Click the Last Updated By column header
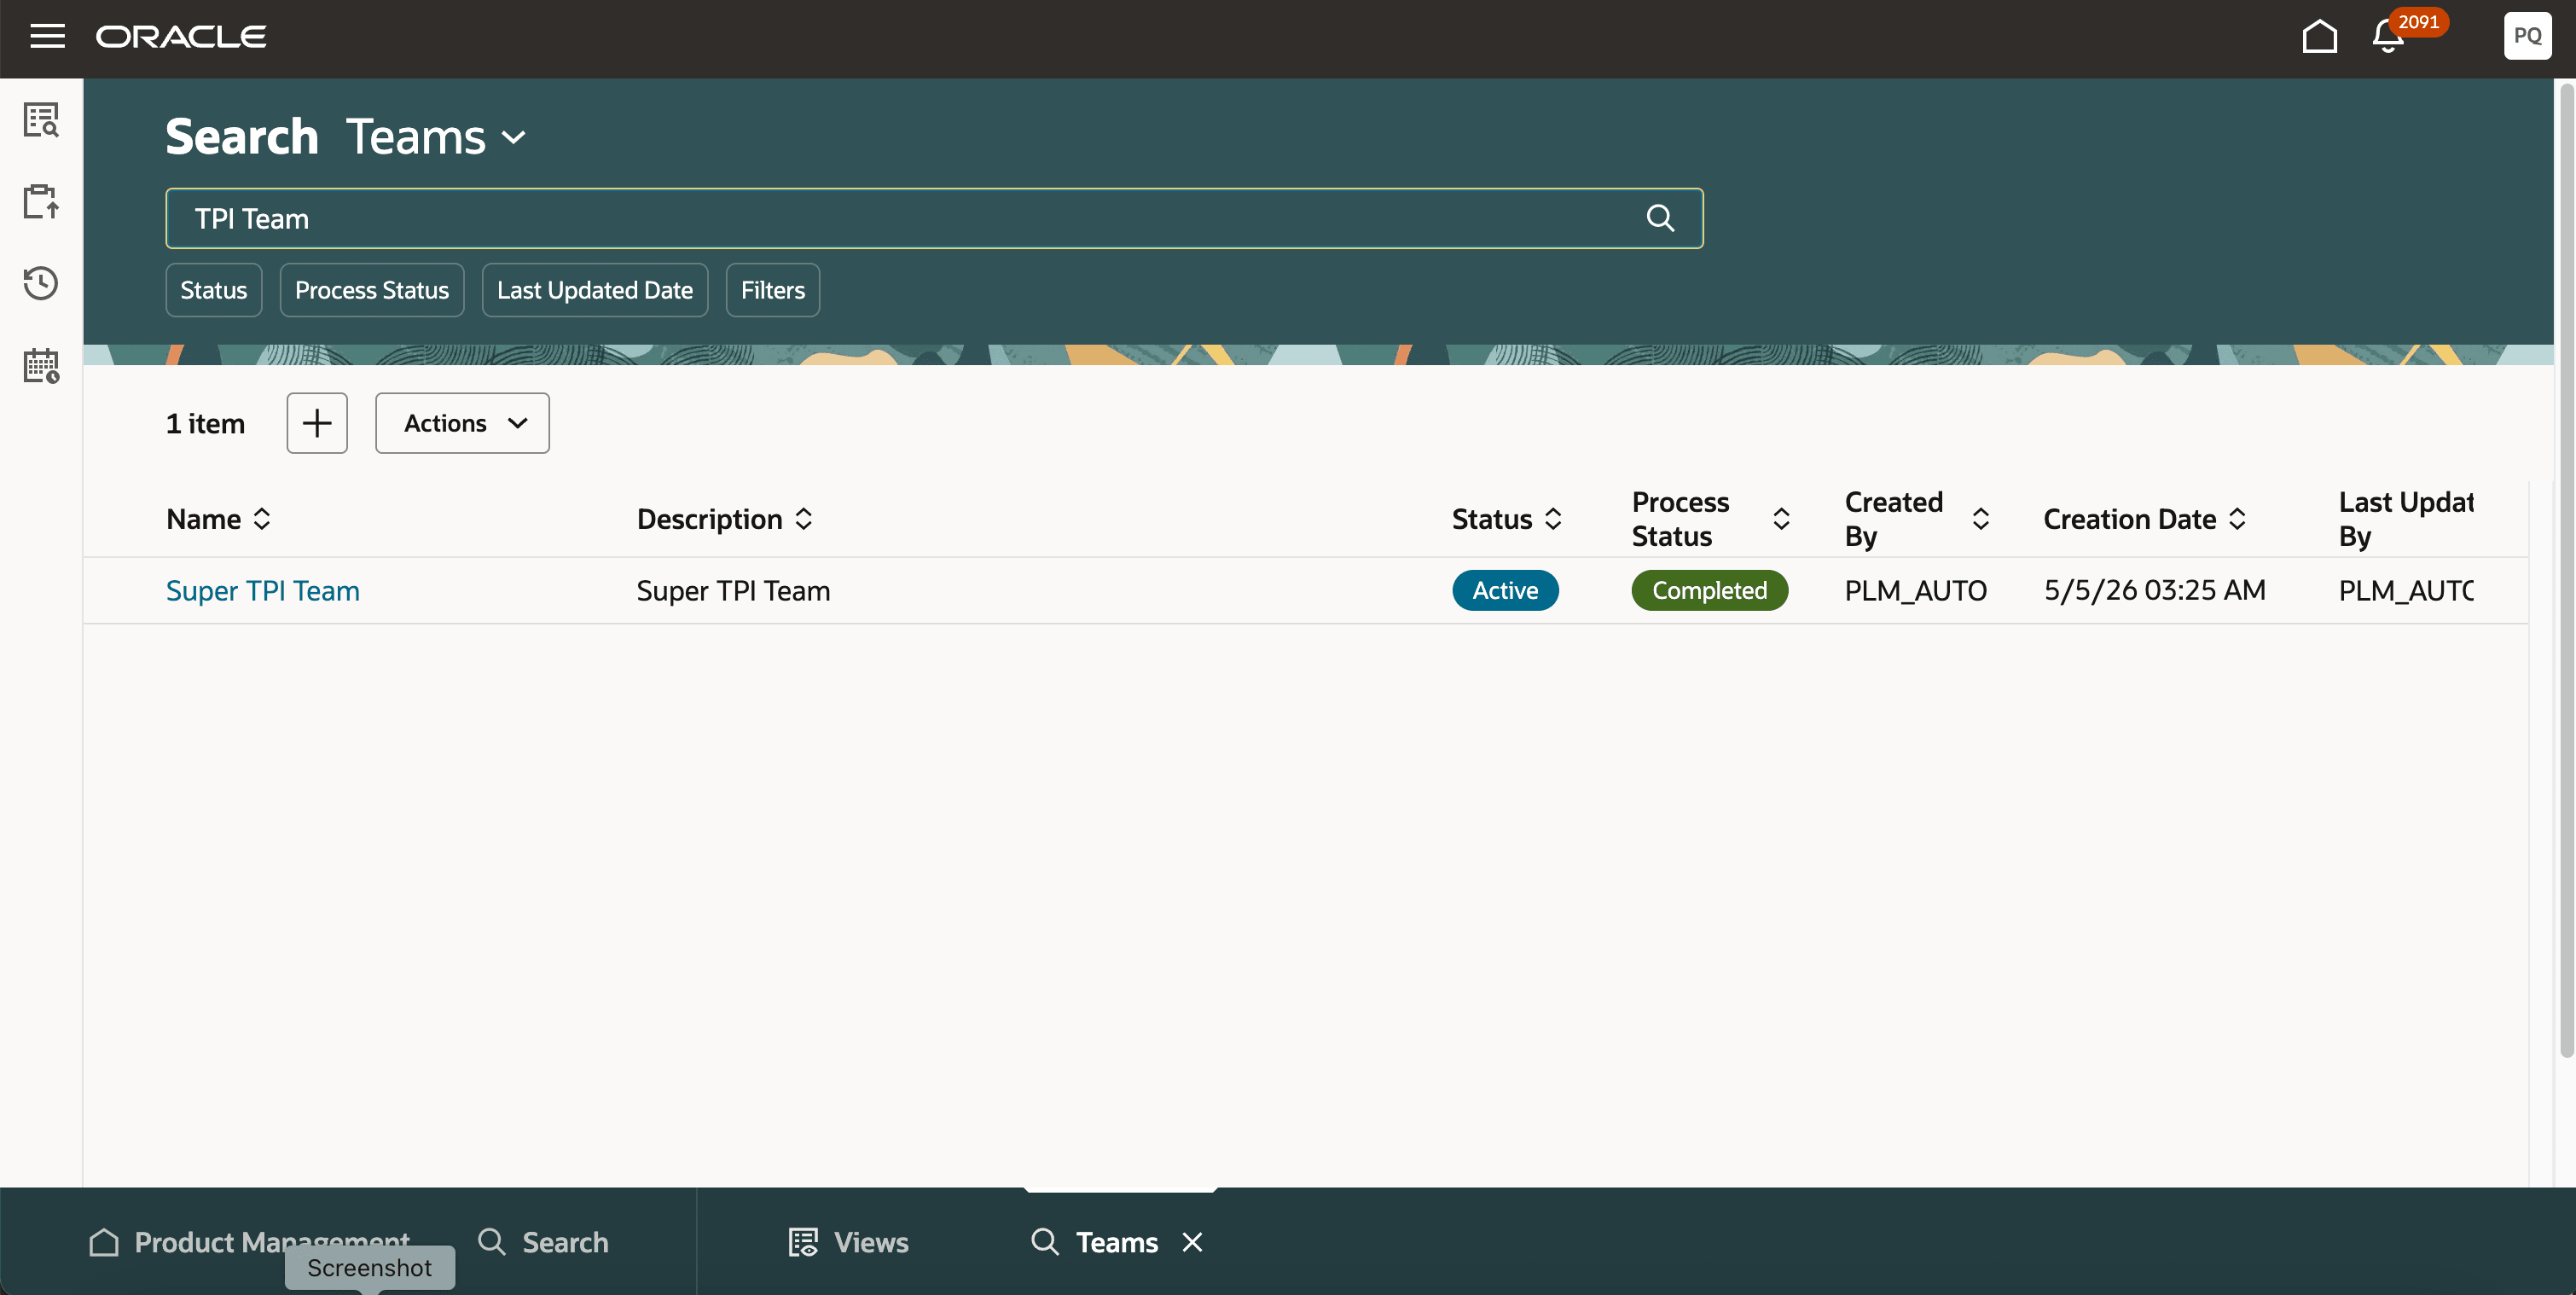 click(2406, 519)
